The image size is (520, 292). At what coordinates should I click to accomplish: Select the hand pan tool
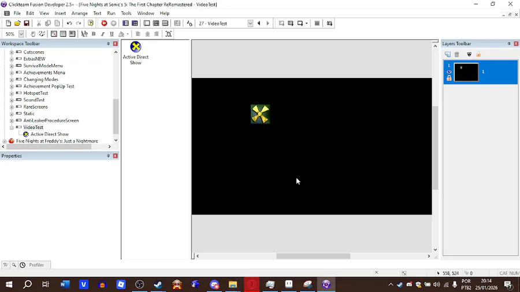(x=33, y=34)
